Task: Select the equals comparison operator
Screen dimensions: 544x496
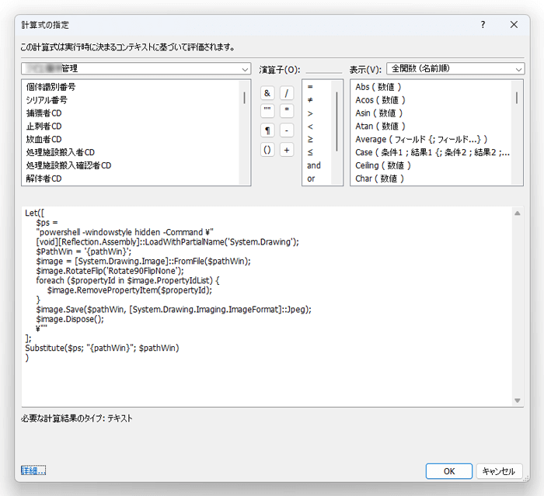Action: tap(310, 87)
